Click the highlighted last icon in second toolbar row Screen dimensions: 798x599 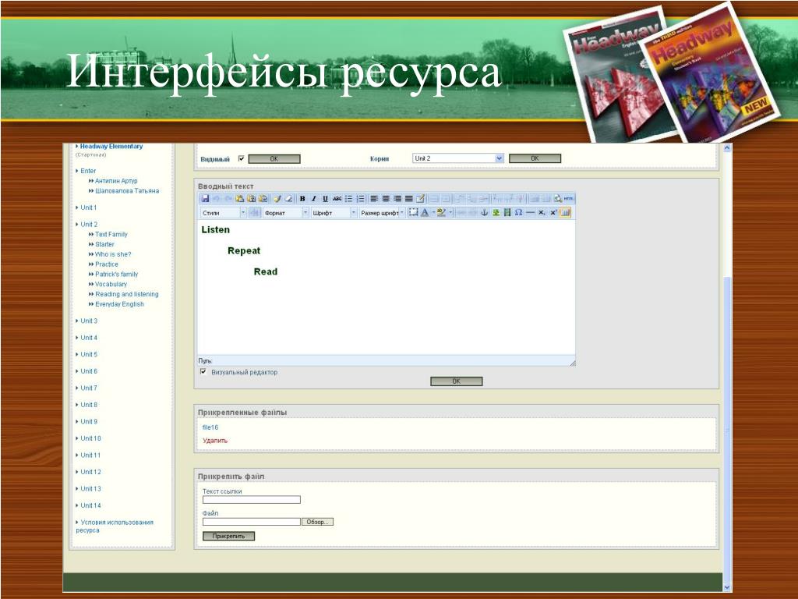[x=565, y=212]
